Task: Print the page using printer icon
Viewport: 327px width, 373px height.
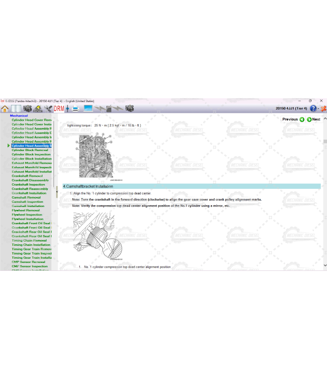Action: point(76,109)
